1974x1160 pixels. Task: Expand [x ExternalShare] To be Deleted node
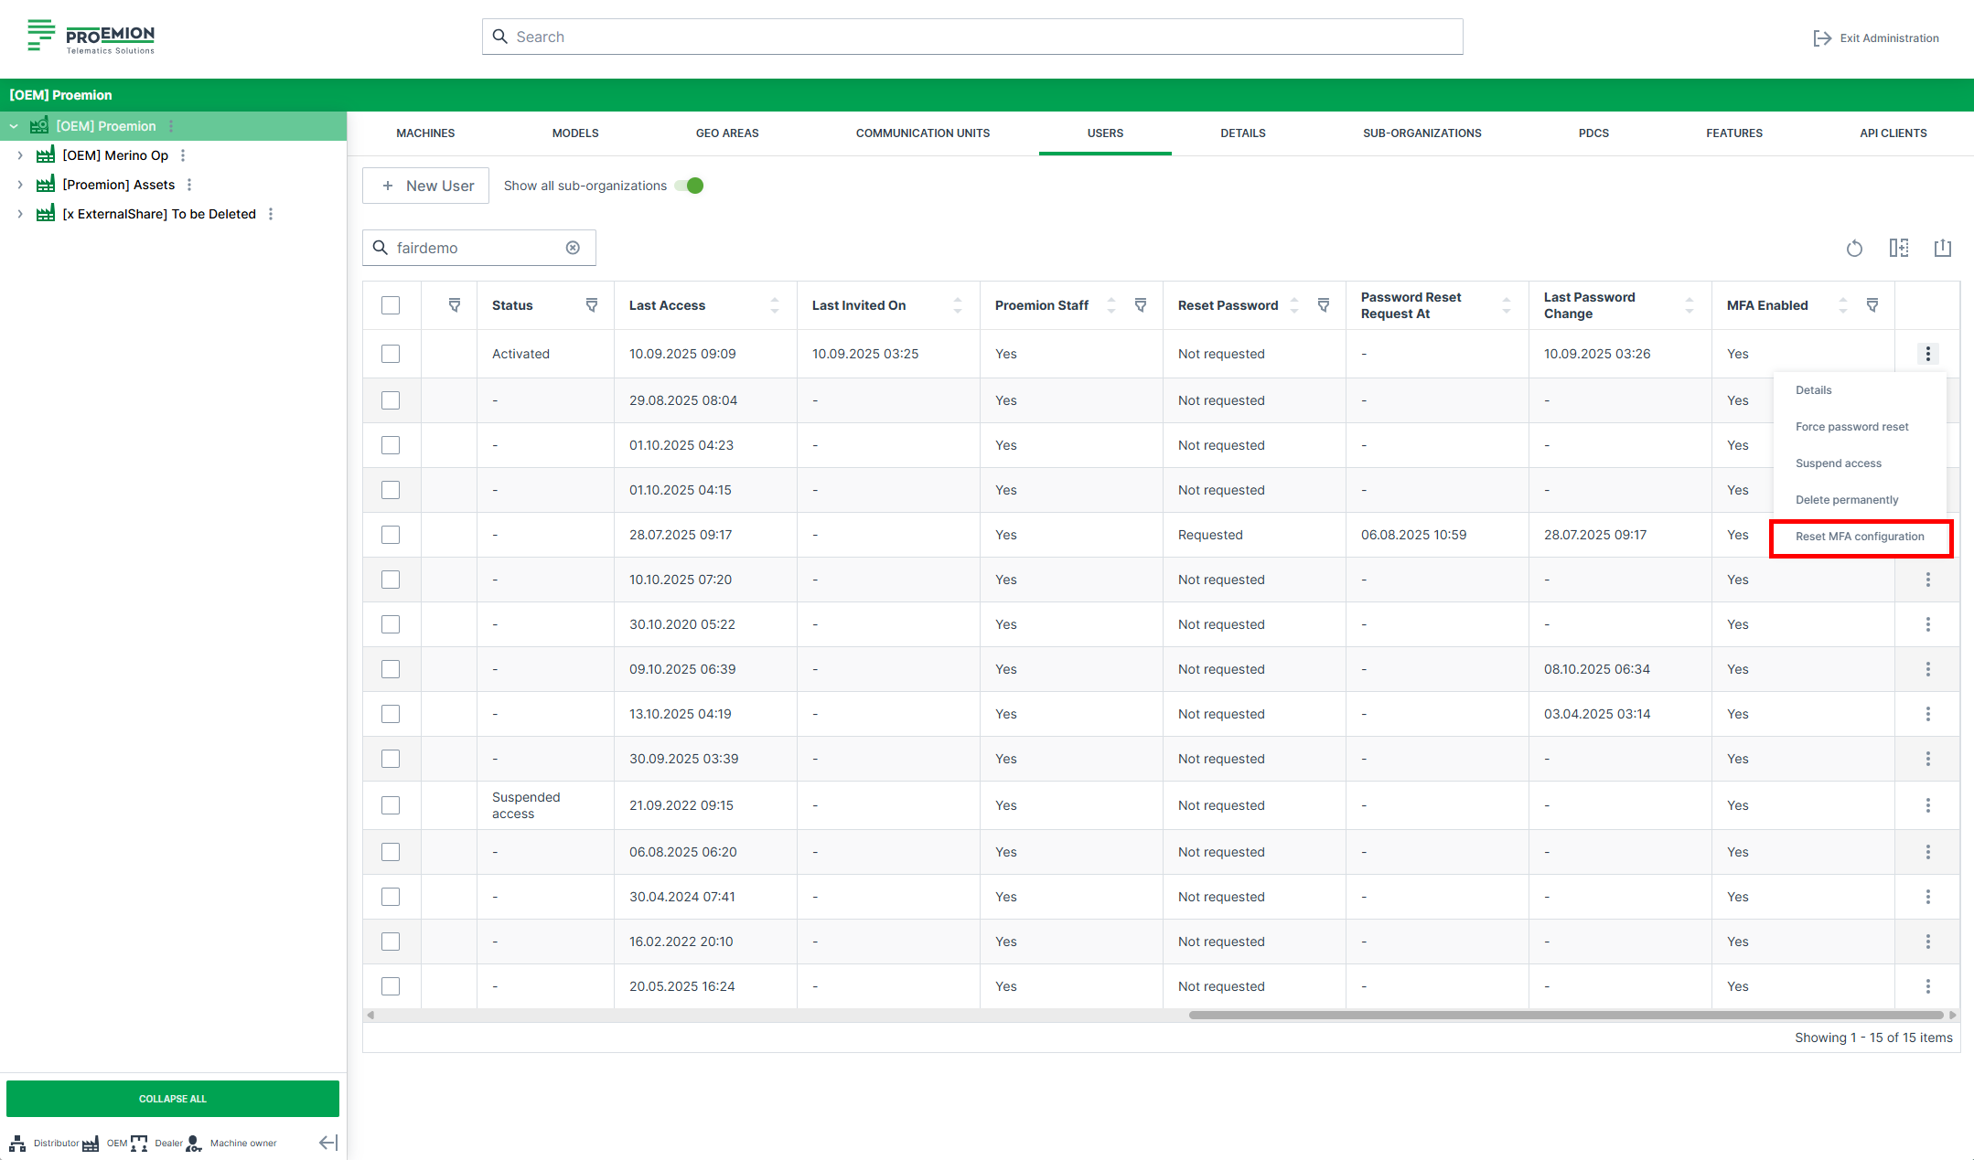pos(20,214)
